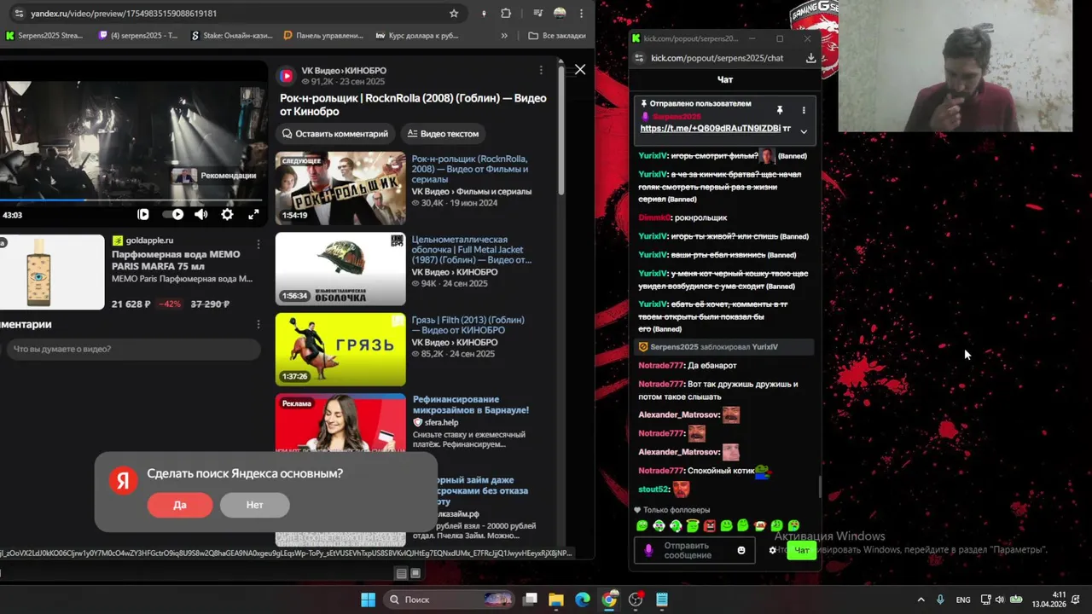Open the pinned t.me link
The height and width of the screenshot is (614, 1092).
[710, 129]
